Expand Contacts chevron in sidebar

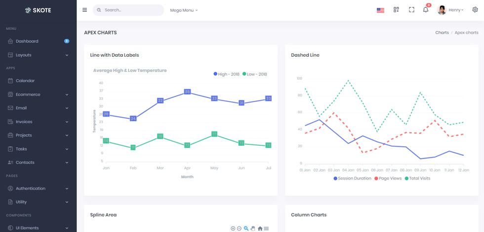67,163
